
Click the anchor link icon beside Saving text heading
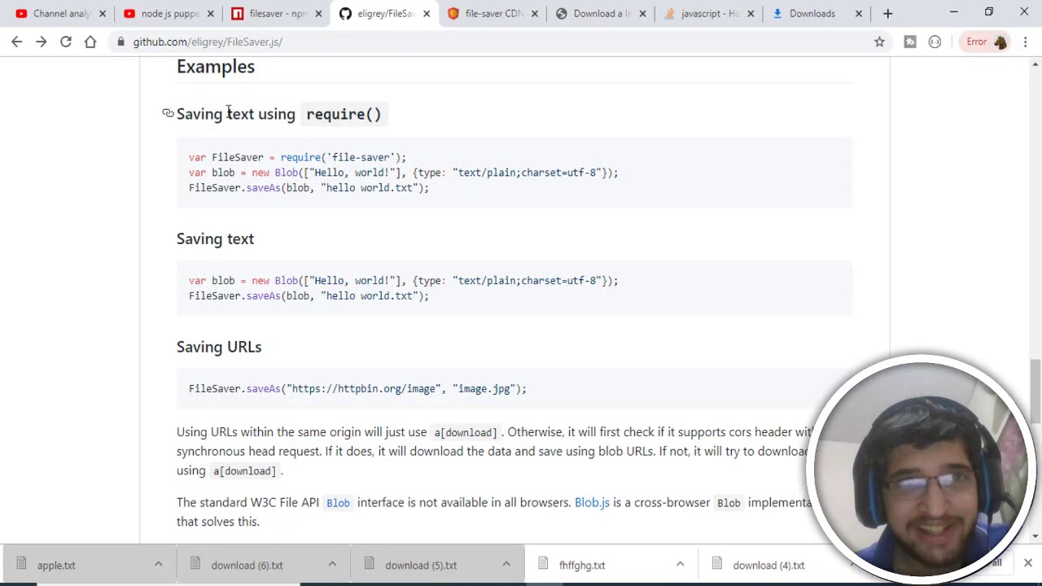168,114
